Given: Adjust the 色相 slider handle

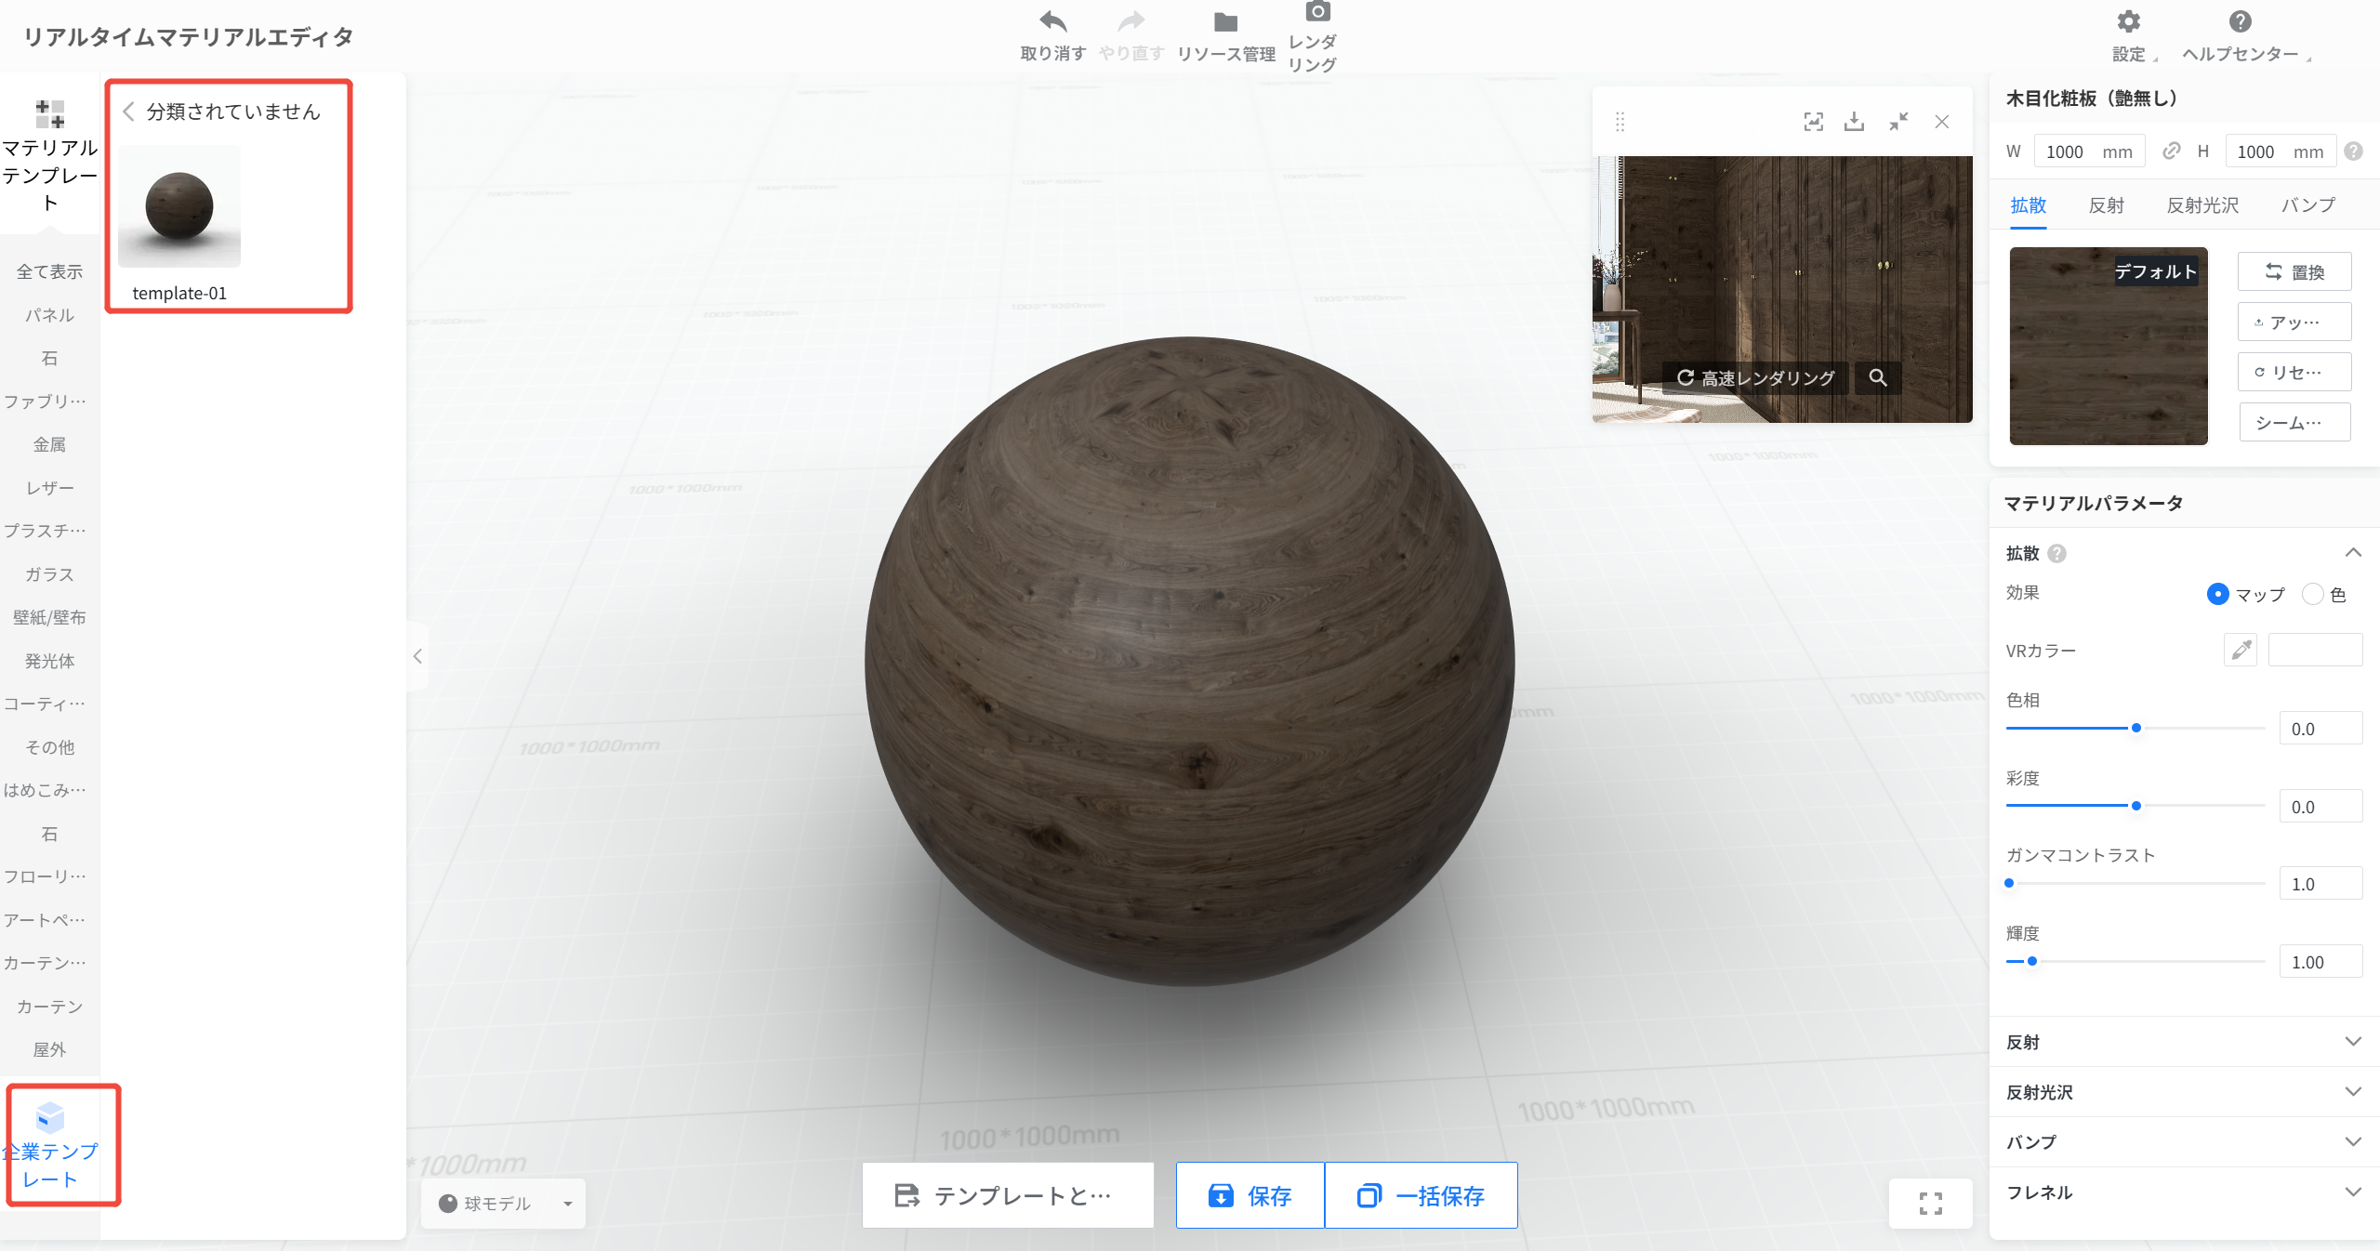Looking at the screenshot, I should point(2136,728).
